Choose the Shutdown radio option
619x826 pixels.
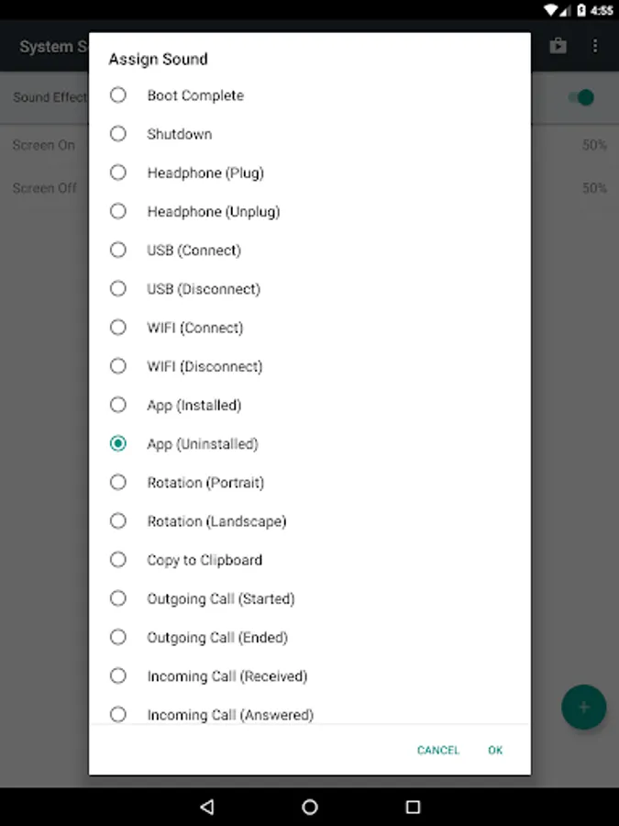point(118,134)
